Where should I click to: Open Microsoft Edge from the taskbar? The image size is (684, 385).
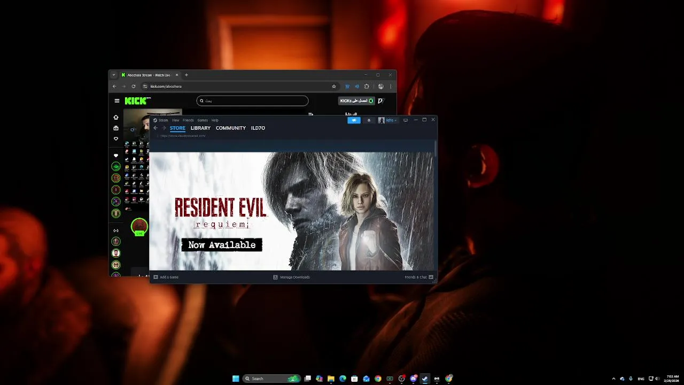[343, 379]
